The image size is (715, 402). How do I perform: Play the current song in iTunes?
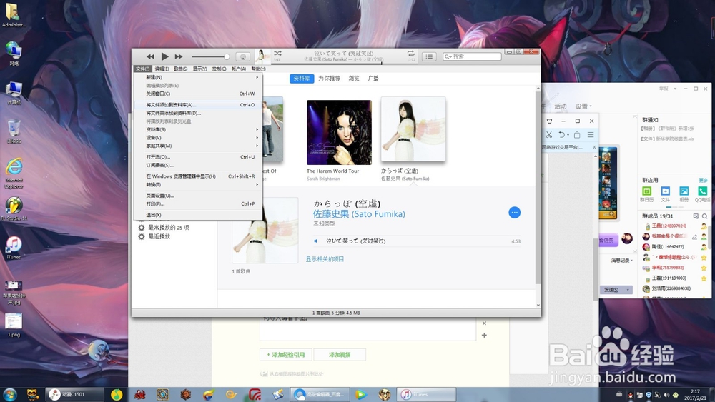[164, 56]
